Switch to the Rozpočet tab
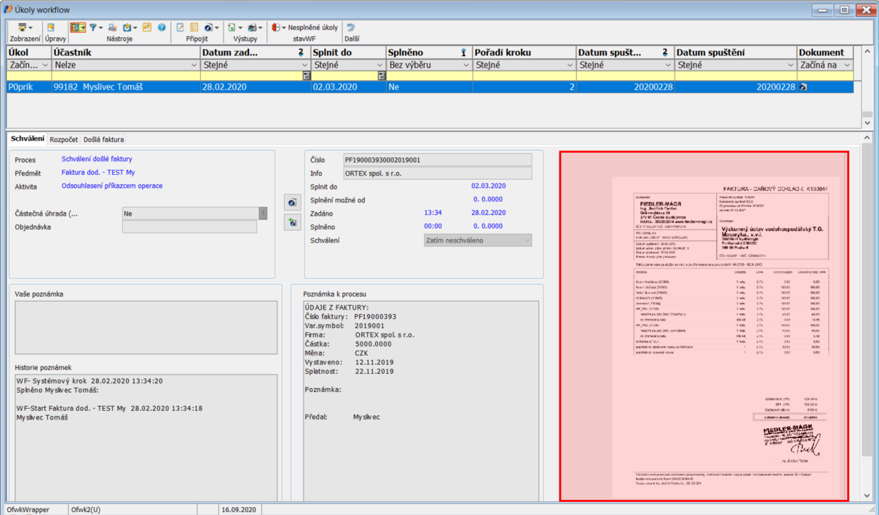 63,140
